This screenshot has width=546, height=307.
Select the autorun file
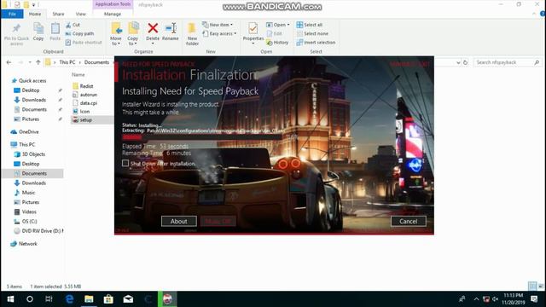point(84,95)
